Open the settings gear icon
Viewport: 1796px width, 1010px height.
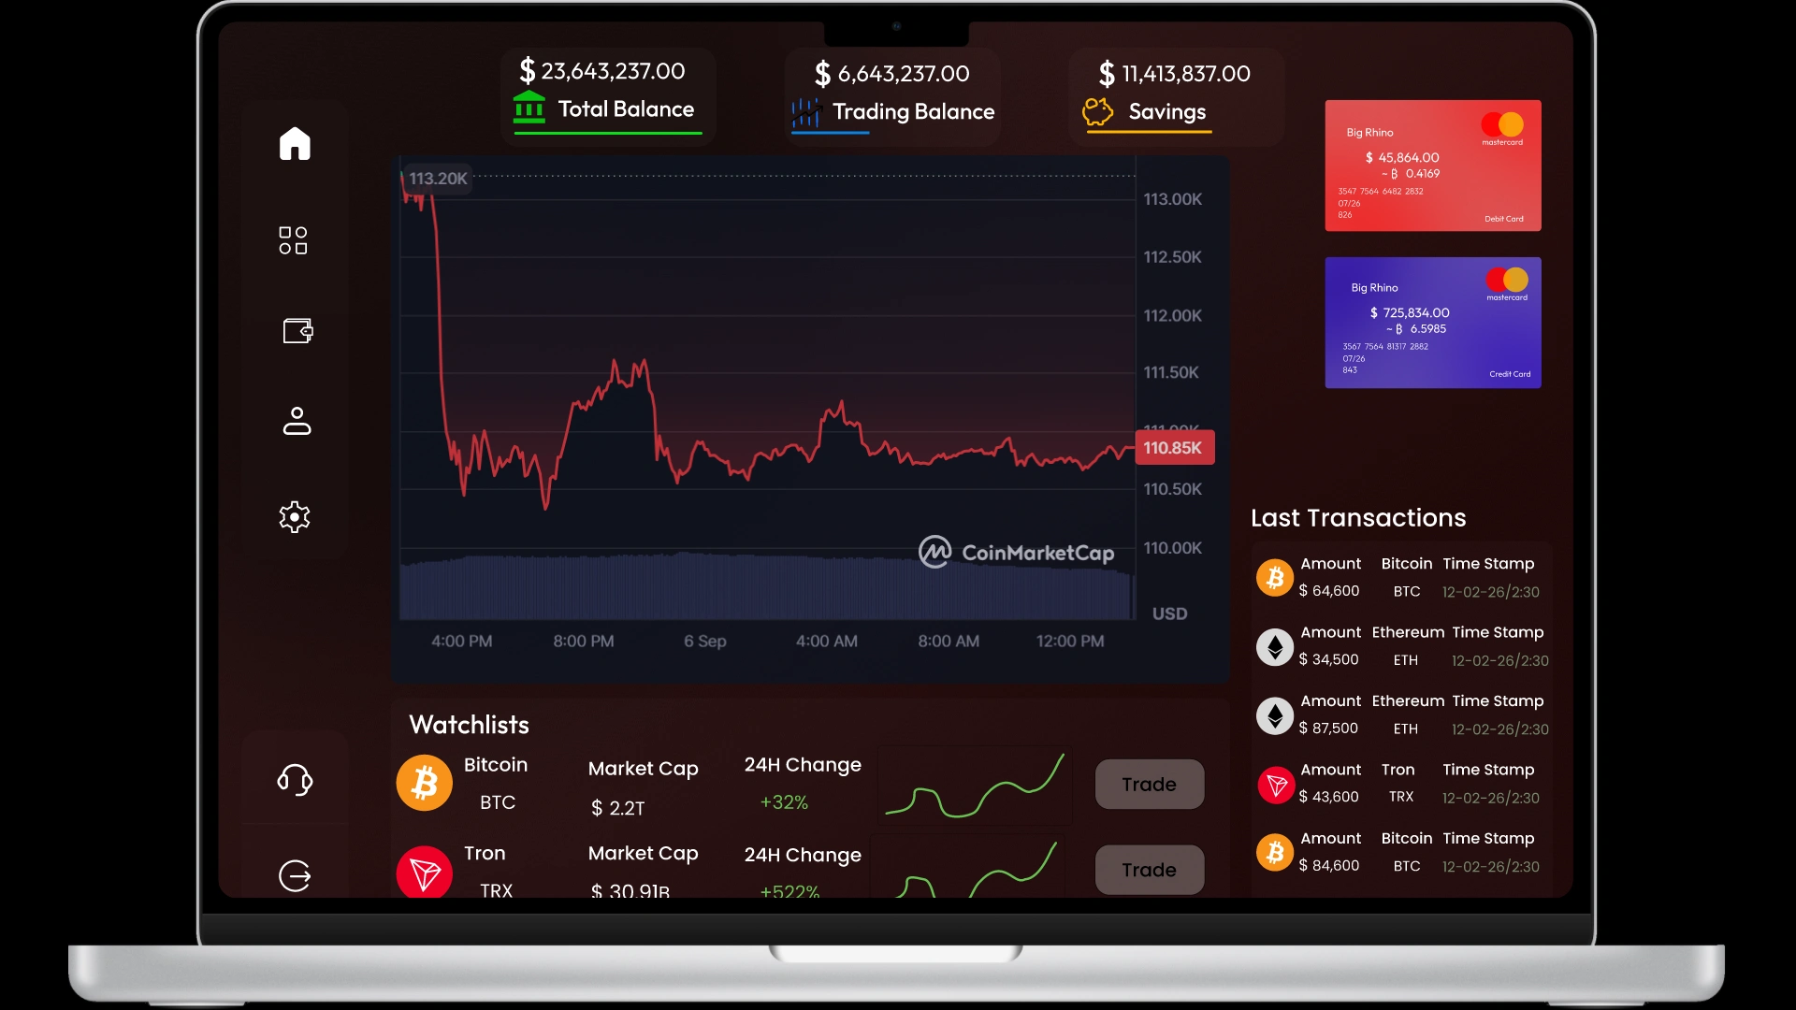pos(295,516)
